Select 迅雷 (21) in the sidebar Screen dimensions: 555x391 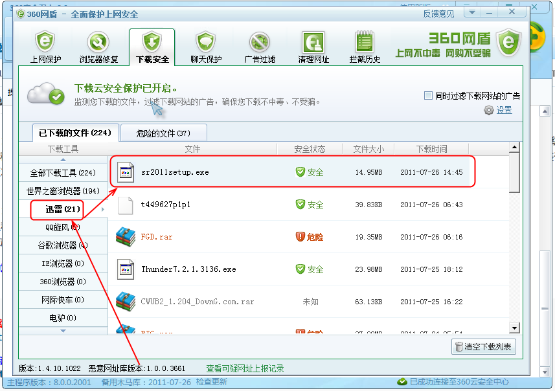tap(63, 209)
